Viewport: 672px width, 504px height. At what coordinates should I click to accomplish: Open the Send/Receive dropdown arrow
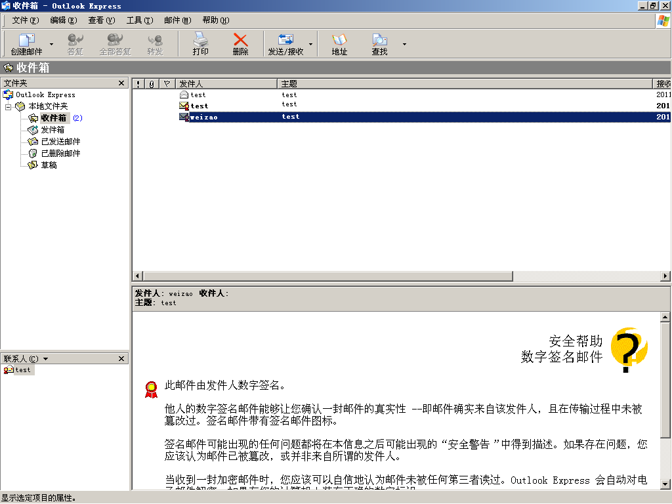pos(310,44)
